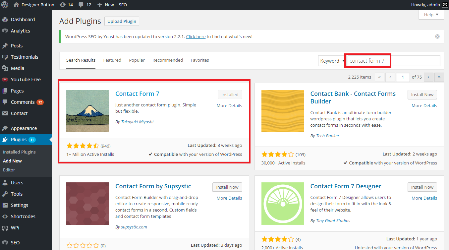Open author Takayuki Miyoshi link
The image size is (449, 250).
pyautogui.click(x=137, y=122)
